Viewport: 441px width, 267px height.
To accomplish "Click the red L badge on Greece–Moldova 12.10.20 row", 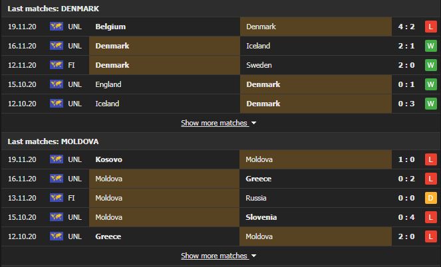I will [x=430, y=236].
